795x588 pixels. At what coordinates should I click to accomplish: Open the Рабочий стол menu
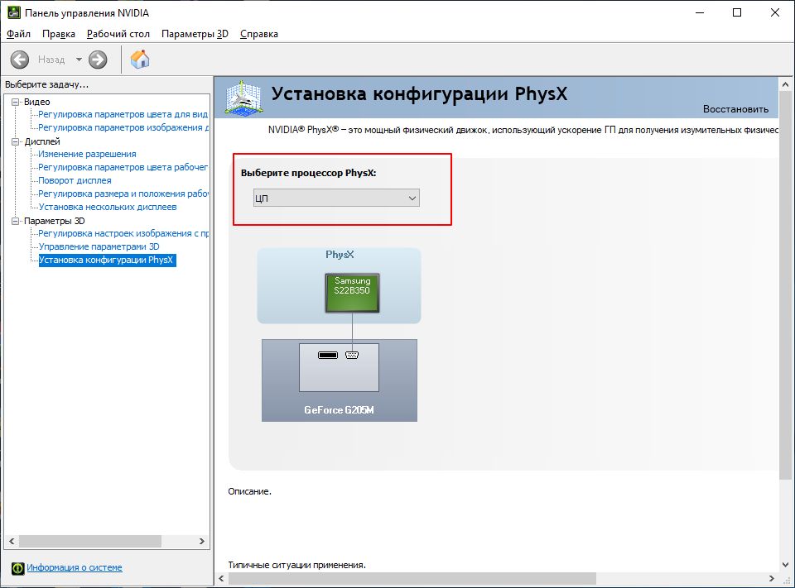tap(118, 34)
